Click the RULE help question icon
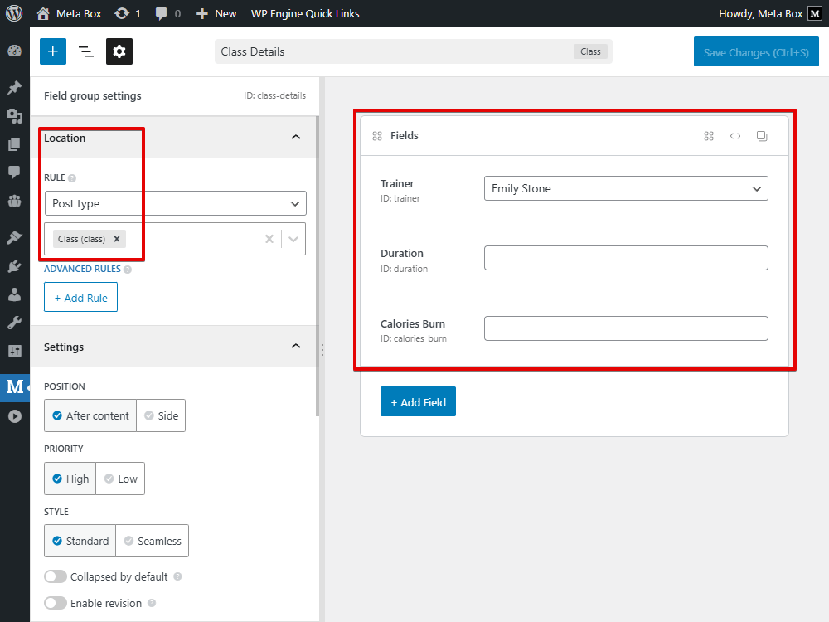Viewport: 829px width, 622px height. (x=72, y=178)
